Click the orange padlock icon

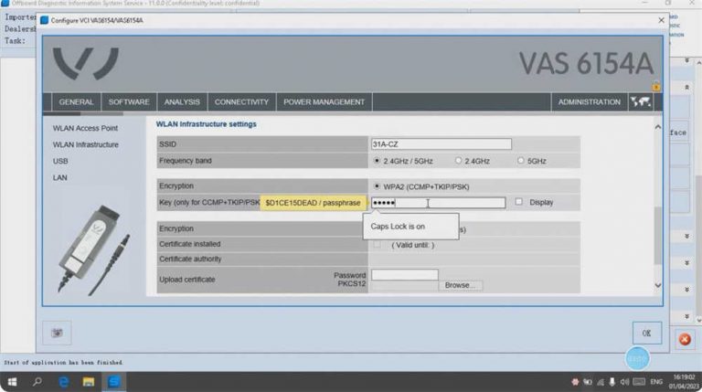(656, 87)
